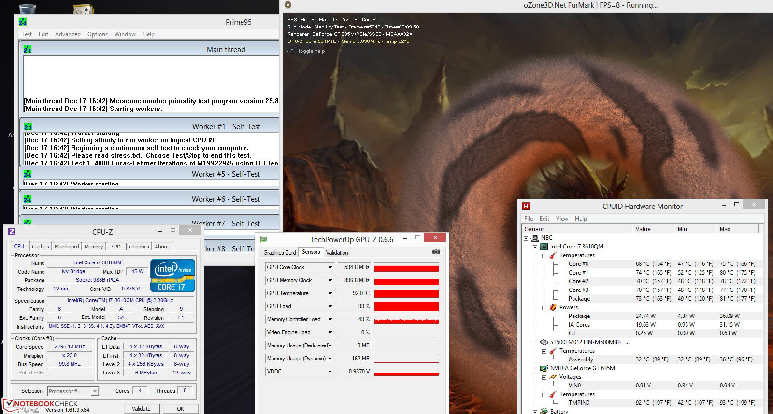Open the GPU Memory Clock sensor dropdown
The width and height of the screenshot is (773, 414).
coord(330,280)
